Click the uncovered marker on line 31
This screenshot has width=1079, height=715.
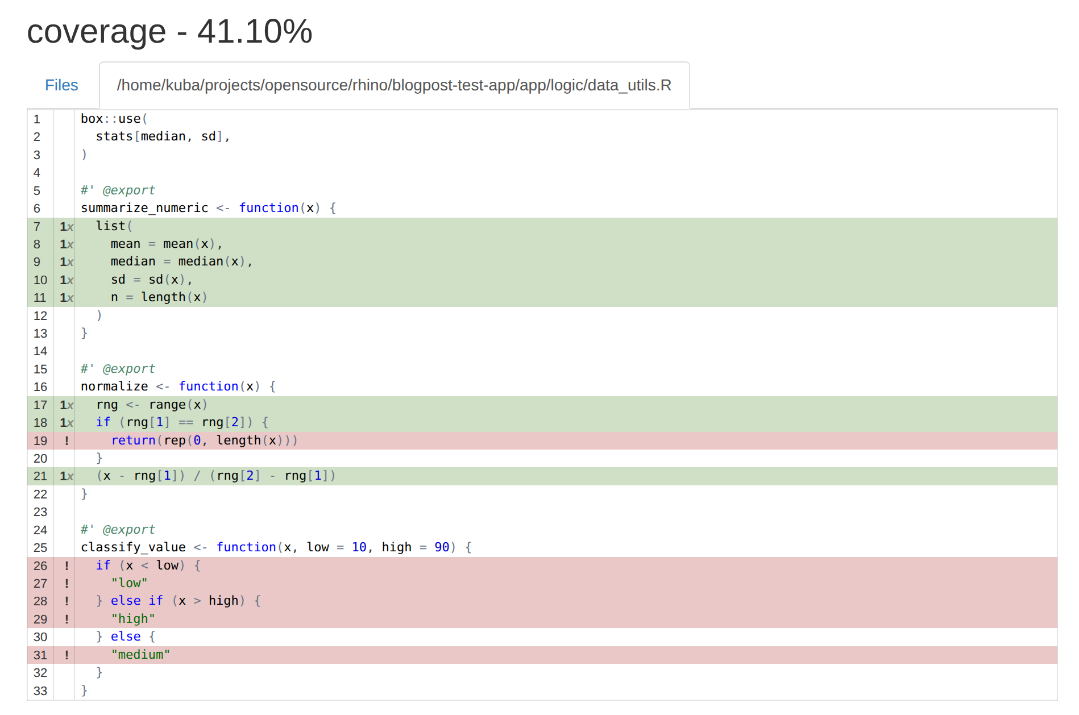67,655
